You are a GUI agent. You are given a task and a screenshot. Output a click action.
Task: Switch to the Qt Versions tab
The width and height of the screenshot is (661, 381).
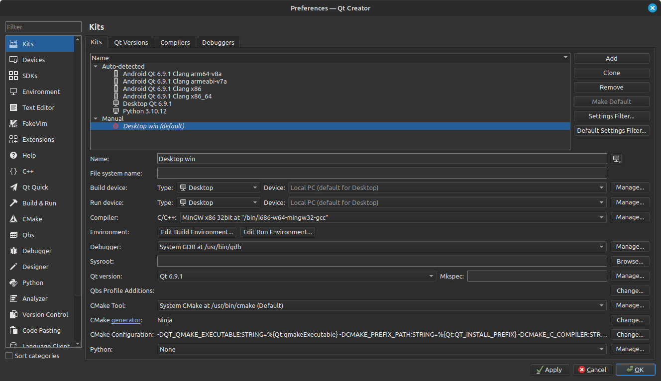click(131, 42)
